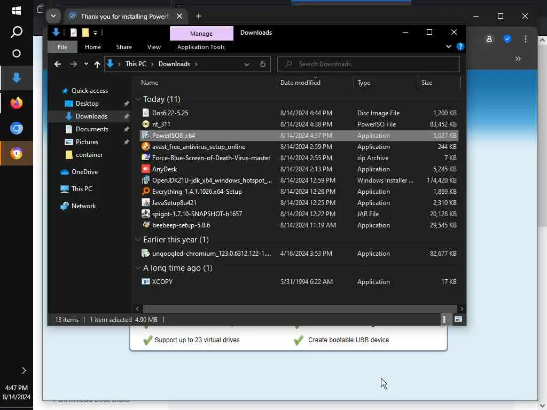Click the Manage contextual tab
The width and height of the screenshot is (547, 410).
click(201, 34)
